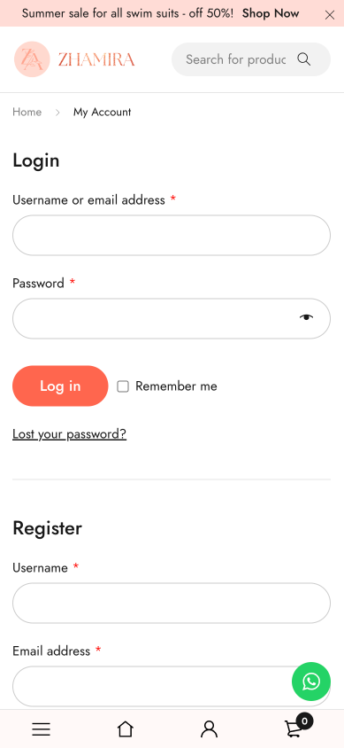Focus the Search for products box

pos(236,59)
